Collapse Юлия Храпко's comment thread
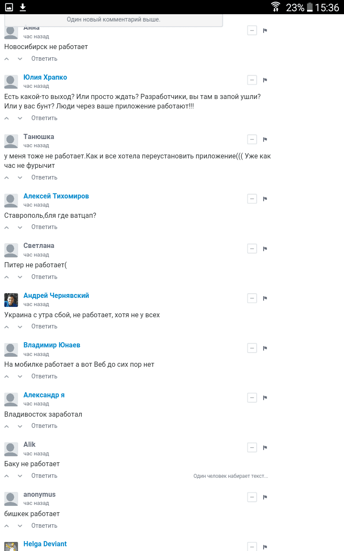 click(252, 80)
